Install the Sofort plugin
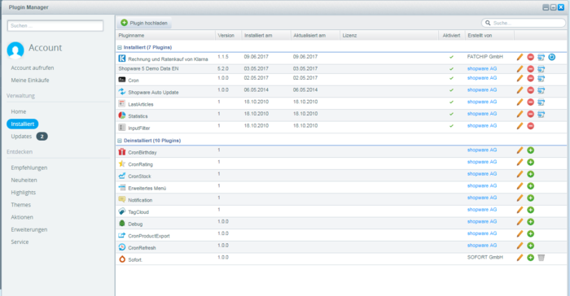 pyautogui.click(x=530, y=258)
